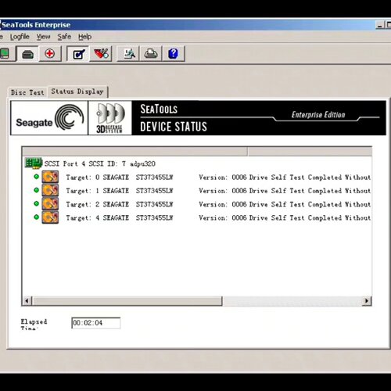Open the Help menu
The height and width of the screenshot is (391, 391).
point(85,37)
